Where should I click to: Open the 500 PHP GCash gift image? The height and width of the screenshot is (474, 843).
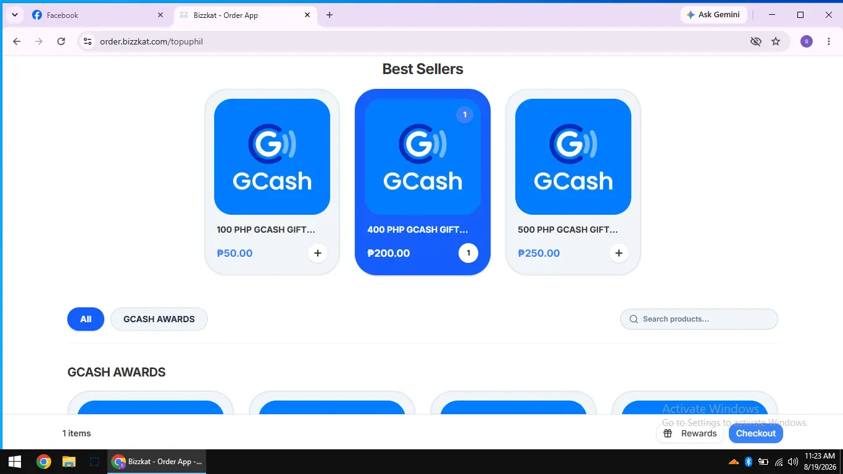pyautogui.click(x=573, y=157)
